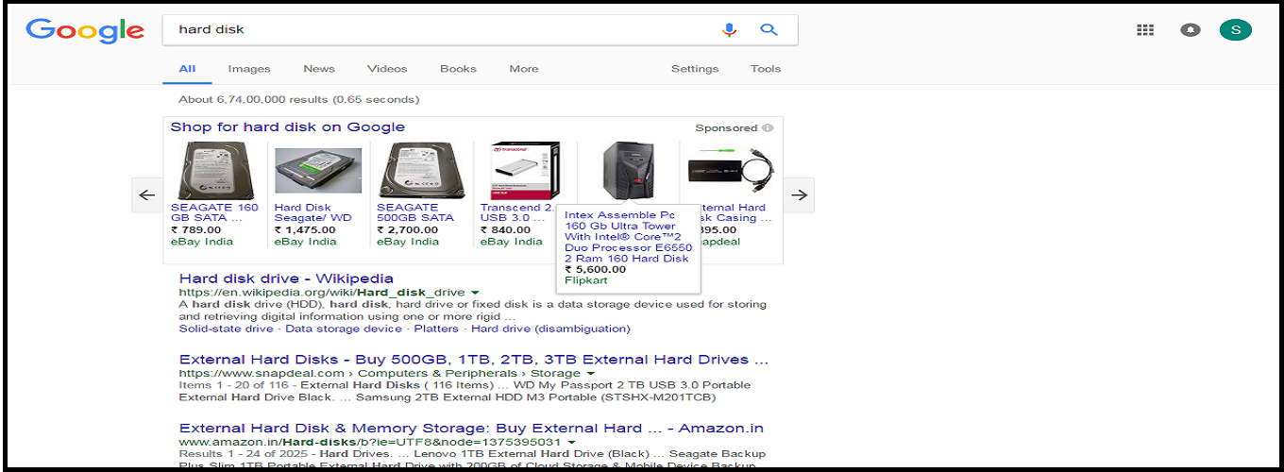
Task: Click the ₹ 2,700.00 price
Action: tap(408, 229)
